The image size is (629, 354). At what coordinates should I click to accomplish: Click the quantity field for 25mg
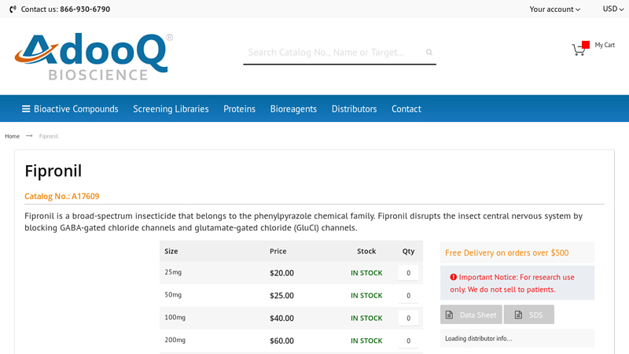[408, 274]
